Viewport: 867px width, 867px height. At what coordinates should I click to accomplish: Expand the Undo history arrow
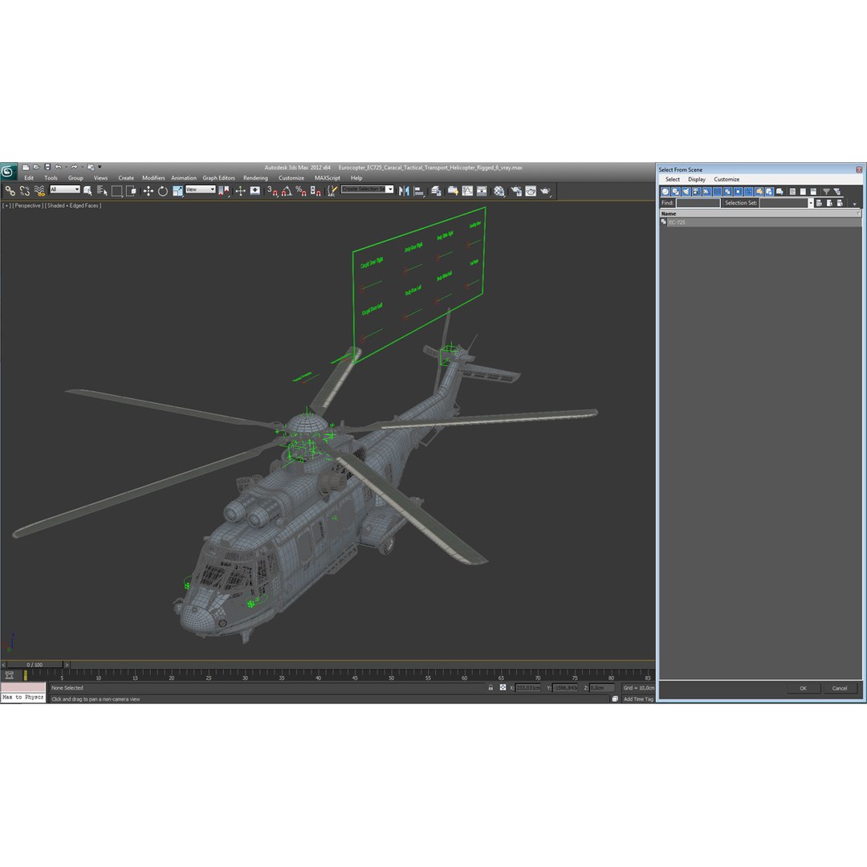point(66,167)
